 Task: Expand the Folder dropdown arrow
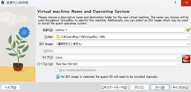pyautogui.click(x=188, y=37)
